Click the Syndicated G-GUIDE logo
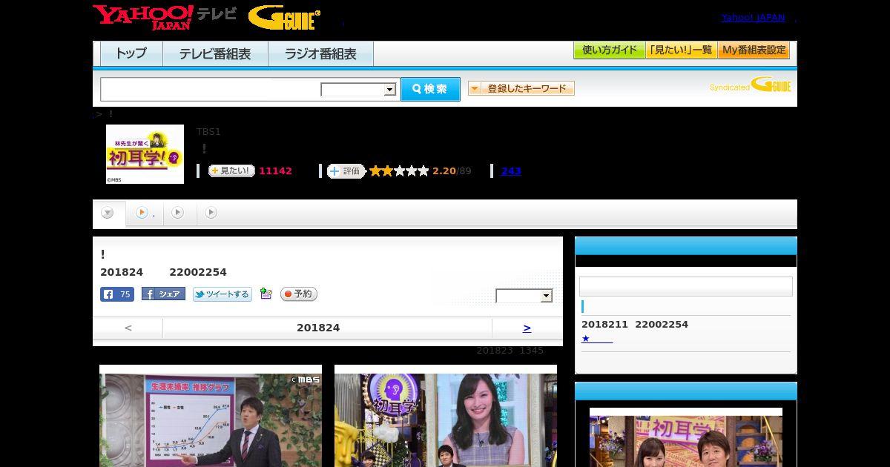The height and width of the screenshot is (467, 890). 750,85
